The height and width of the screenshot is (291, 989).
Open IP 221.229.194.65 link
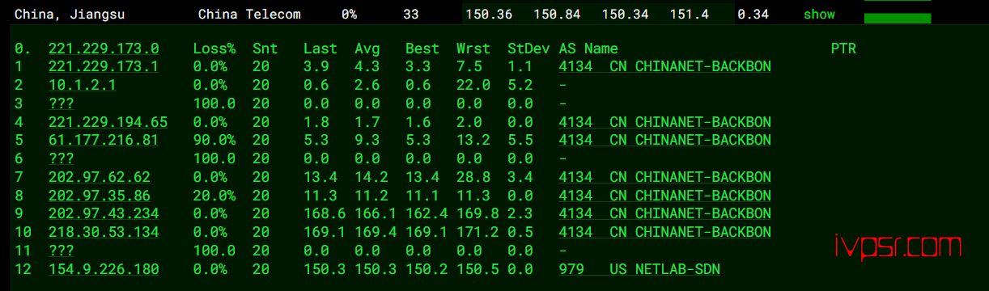click(108, 122)
